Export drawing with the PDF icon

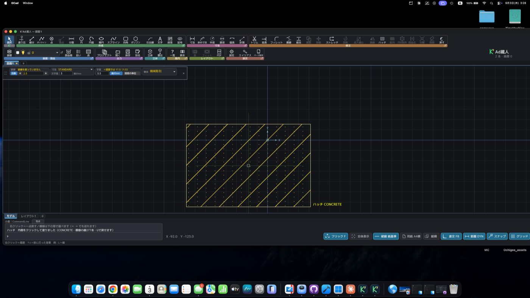[x=219, y=53]
